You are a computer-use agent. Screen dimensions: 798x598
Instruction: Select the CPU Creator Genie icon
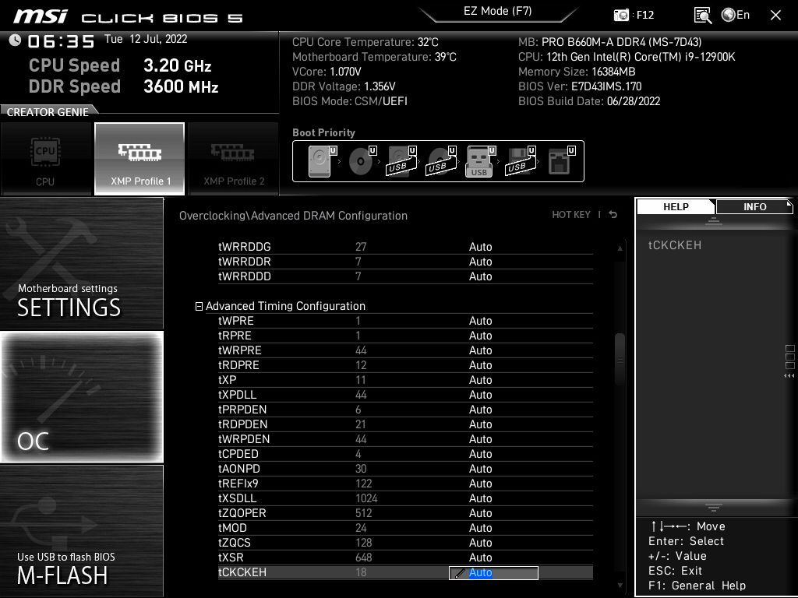[x=46, y=159]
